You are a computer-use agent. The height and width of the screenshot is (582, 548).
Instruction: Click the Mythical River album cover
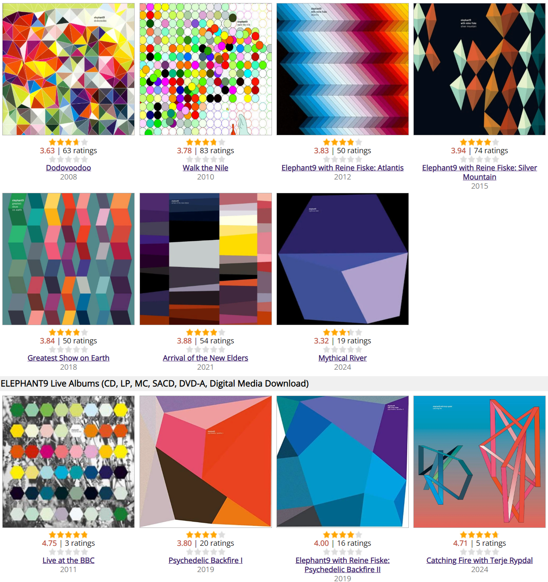click(x=342, y=259)
